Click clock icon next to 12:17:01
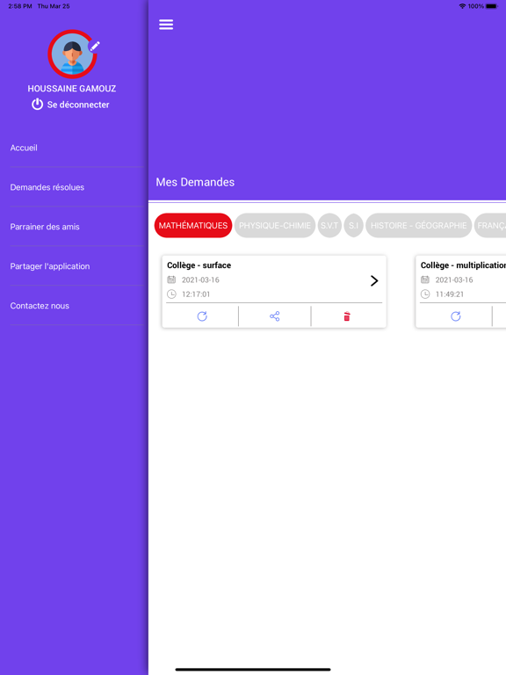Viewport: 506px width, 675px height. (x=171, y=294)
